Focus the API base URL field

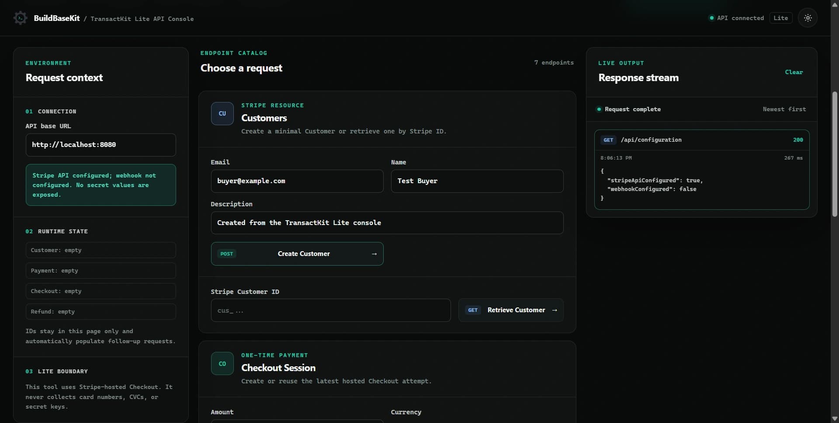[x=101, y=145]
